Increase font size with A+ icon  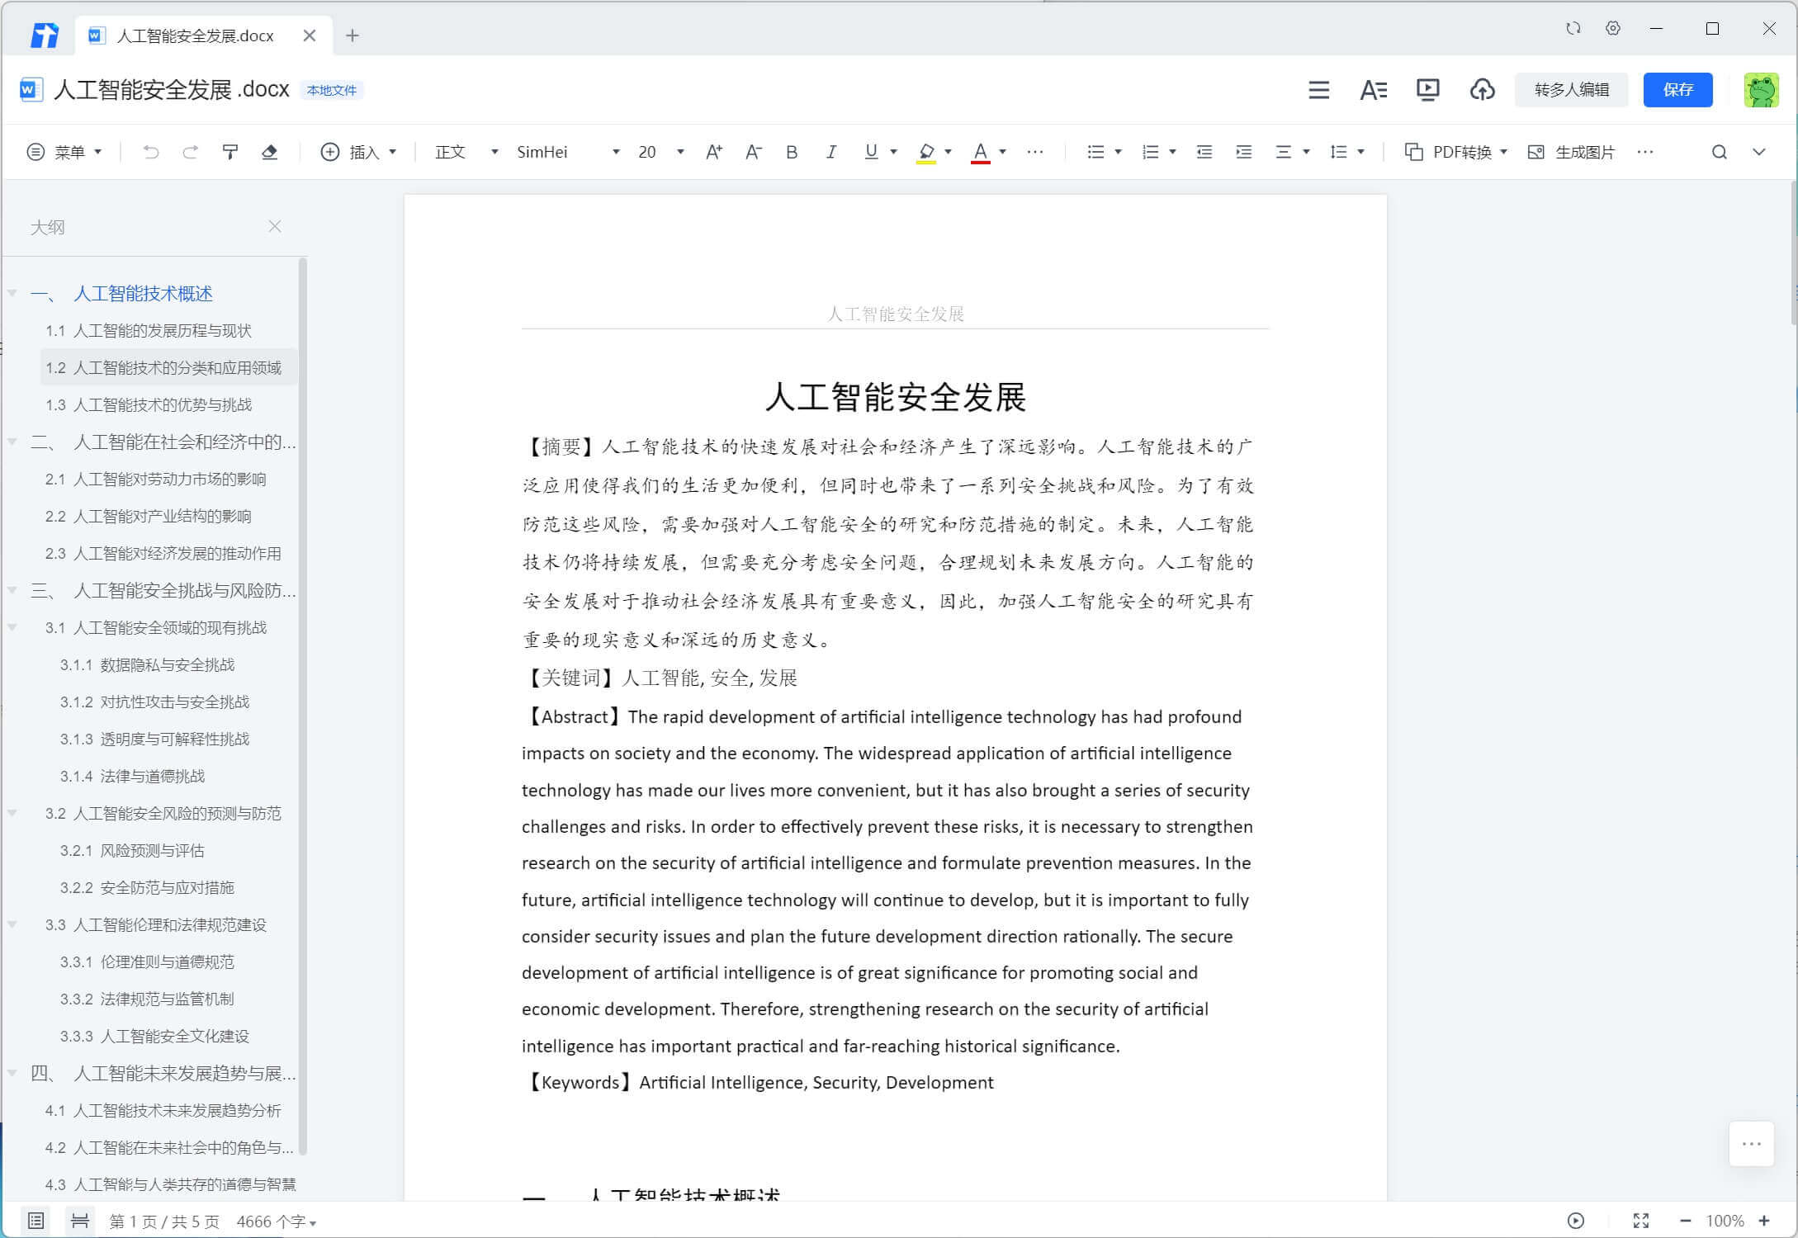[x=714, y=152]
